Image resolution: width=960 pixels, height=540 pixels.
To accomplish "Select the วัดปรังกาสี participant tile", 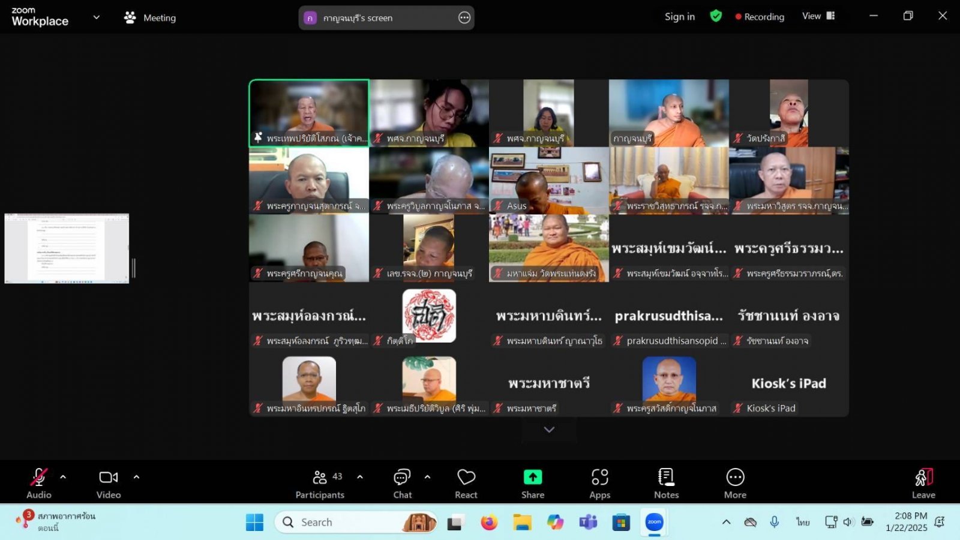I will click(x=789, y=113).
